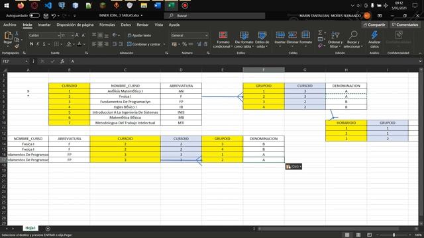Open Buscar y seleccionar menu
The height and width of the screenshot is (238, 424).
tap(353, 40)
